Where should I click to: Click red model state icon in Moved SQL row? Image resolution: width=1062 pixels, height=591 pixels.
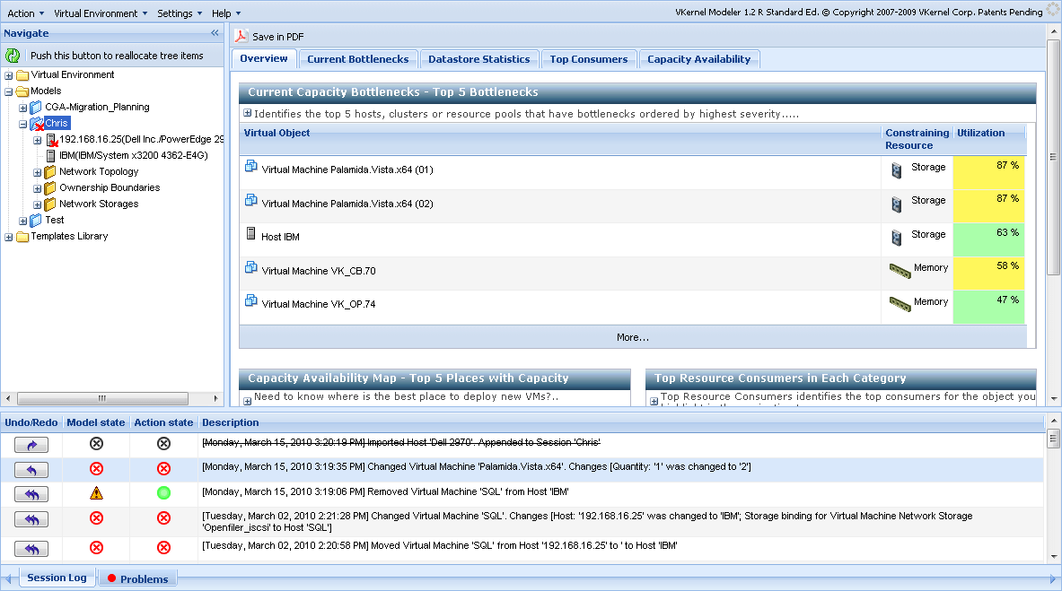tap(96, 547)
